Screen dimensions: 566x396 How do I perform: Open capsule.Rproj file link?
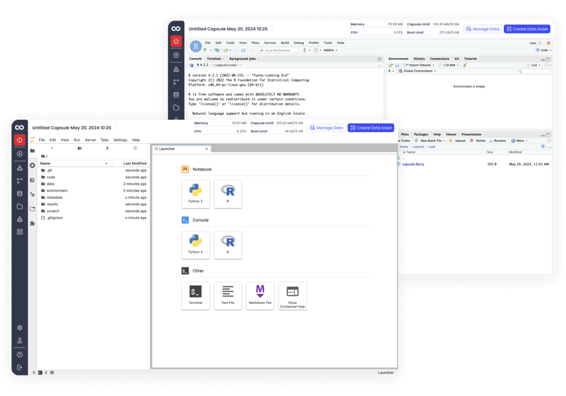[412, 164]
